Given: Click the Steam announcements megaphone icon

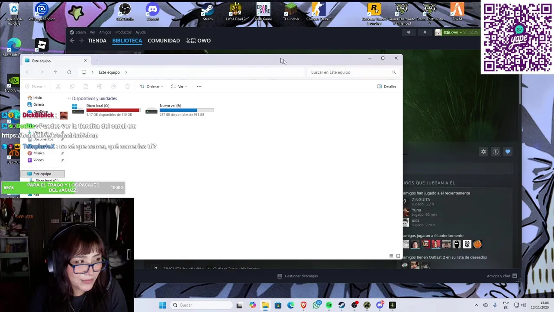Looking at the screenshot, I should (409, 32).
